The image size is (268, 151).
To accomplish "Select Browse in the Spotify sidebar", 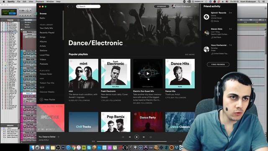I will (x=43, y=13).
